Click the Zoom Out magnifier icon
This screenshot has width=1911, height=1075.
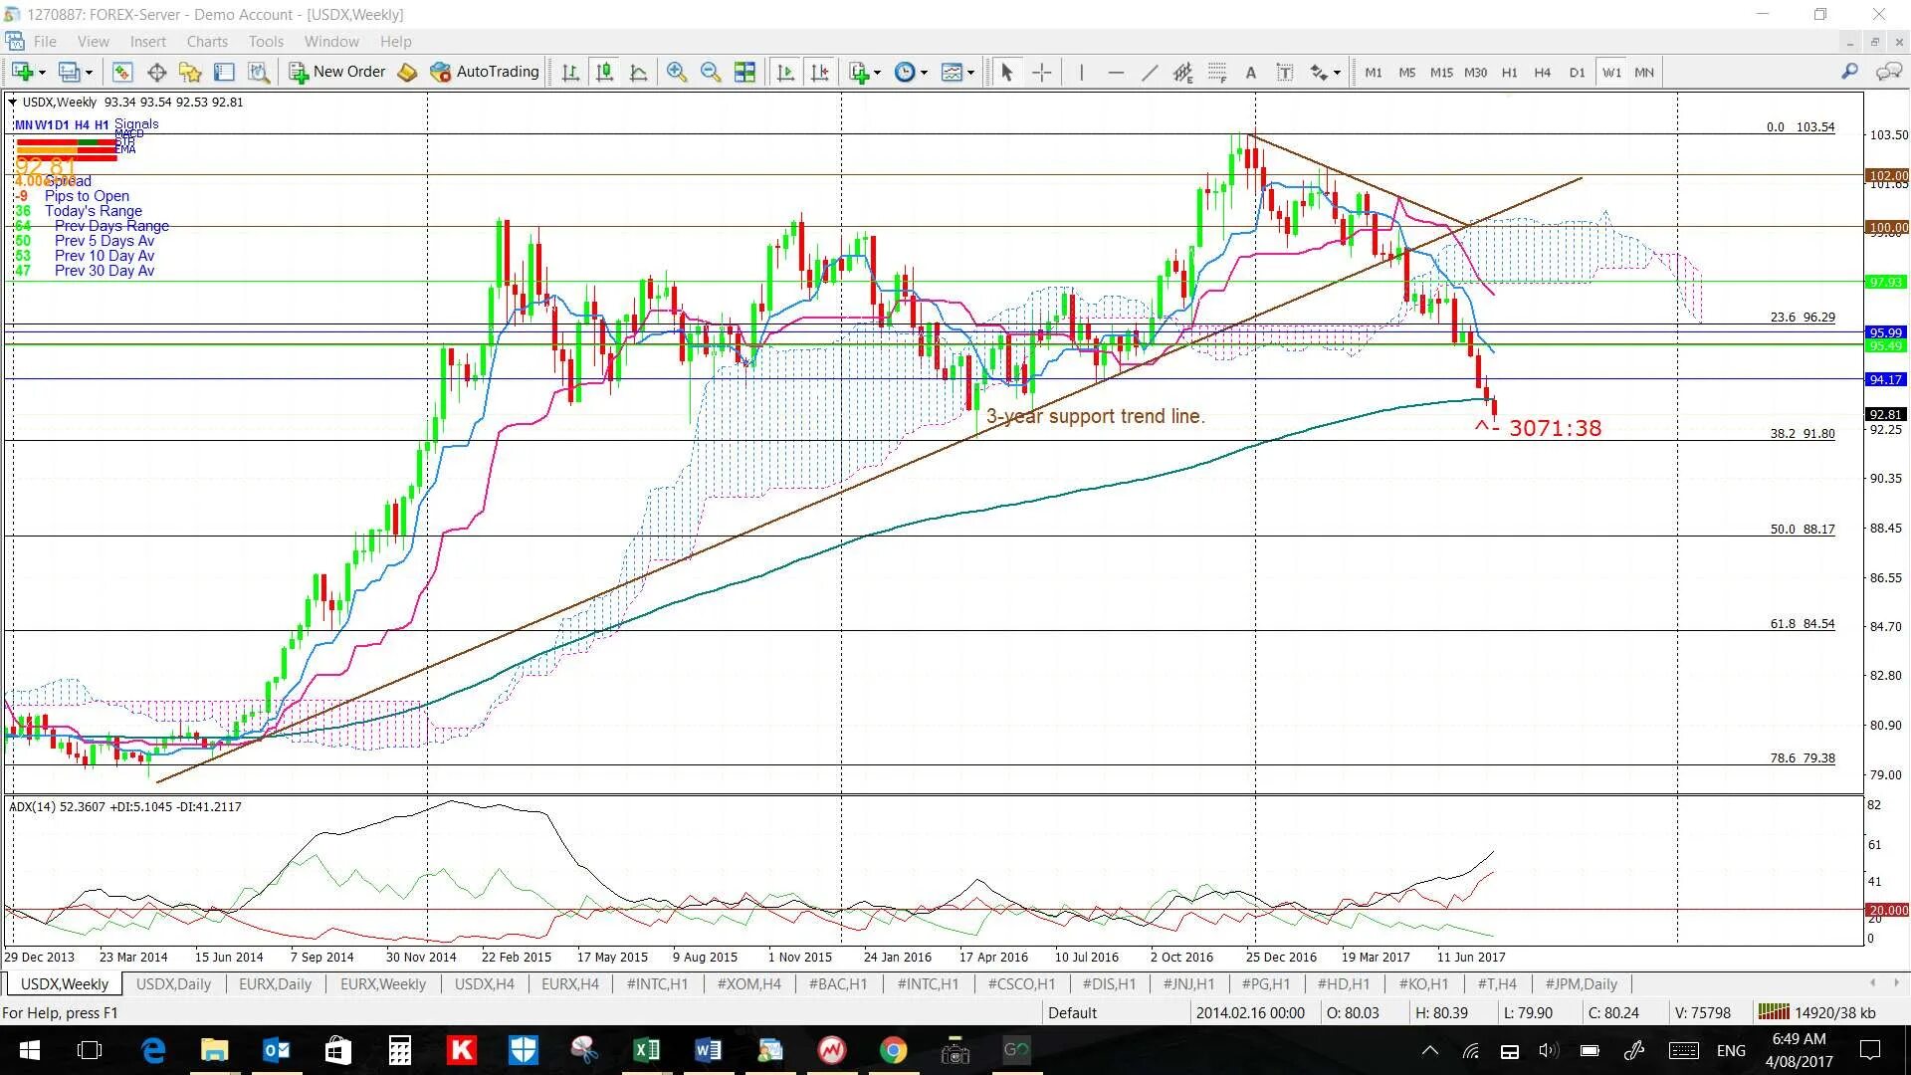pyautogui.click(x=711, y=72)
